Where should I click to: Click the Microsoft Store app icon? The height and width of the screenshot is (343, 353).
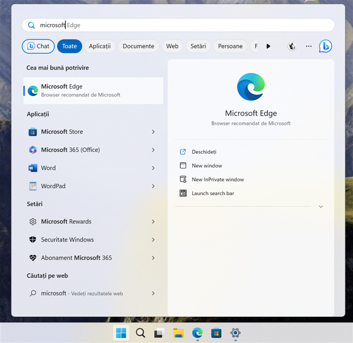33,132
